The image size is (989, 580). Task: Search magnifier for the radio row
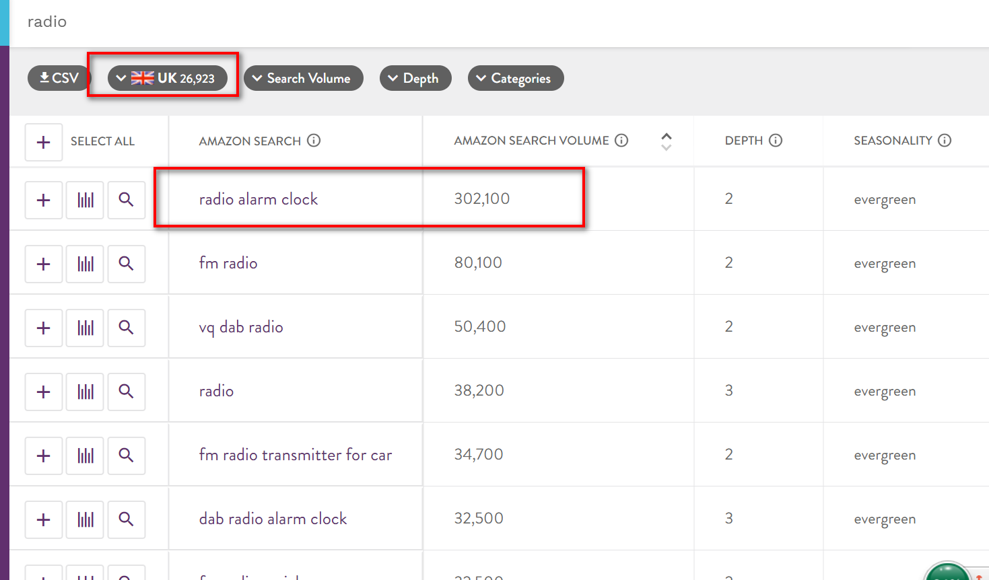[127, 392]
